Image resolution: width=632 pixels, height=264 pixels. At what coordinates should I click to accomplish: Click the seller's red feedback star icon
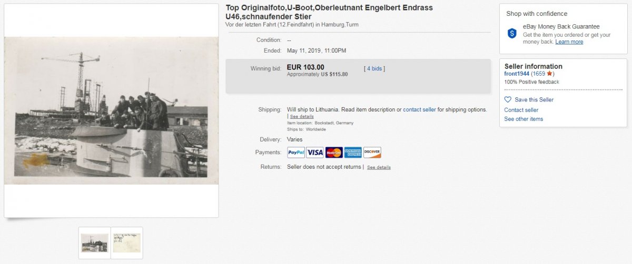pos(549,74)
